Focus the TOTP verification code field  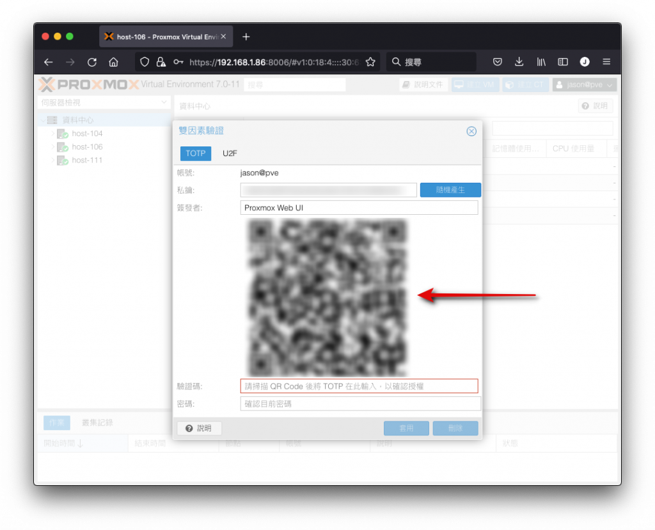pyautogui.click(x=359, y=386)
